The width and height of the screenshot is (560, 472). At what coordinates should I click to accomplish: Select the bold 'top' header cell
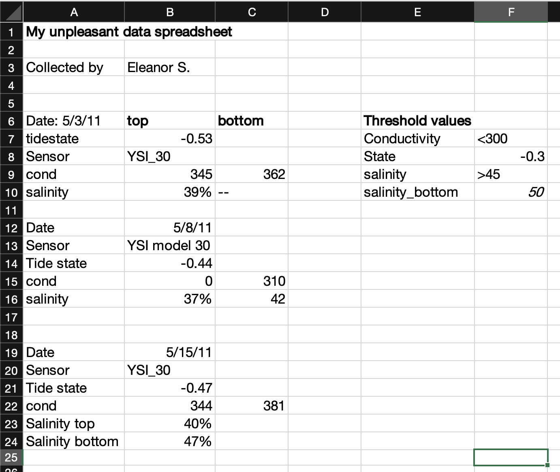click(x=169, y=121)
